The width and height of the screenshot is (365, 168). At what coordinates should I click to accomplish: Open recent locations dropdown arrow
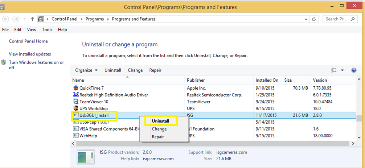[x=24, y=19]
